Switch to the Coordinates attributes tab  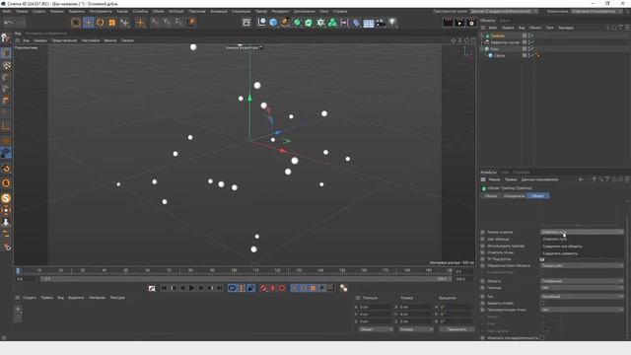pyautogui.click(x=514, y=195)
